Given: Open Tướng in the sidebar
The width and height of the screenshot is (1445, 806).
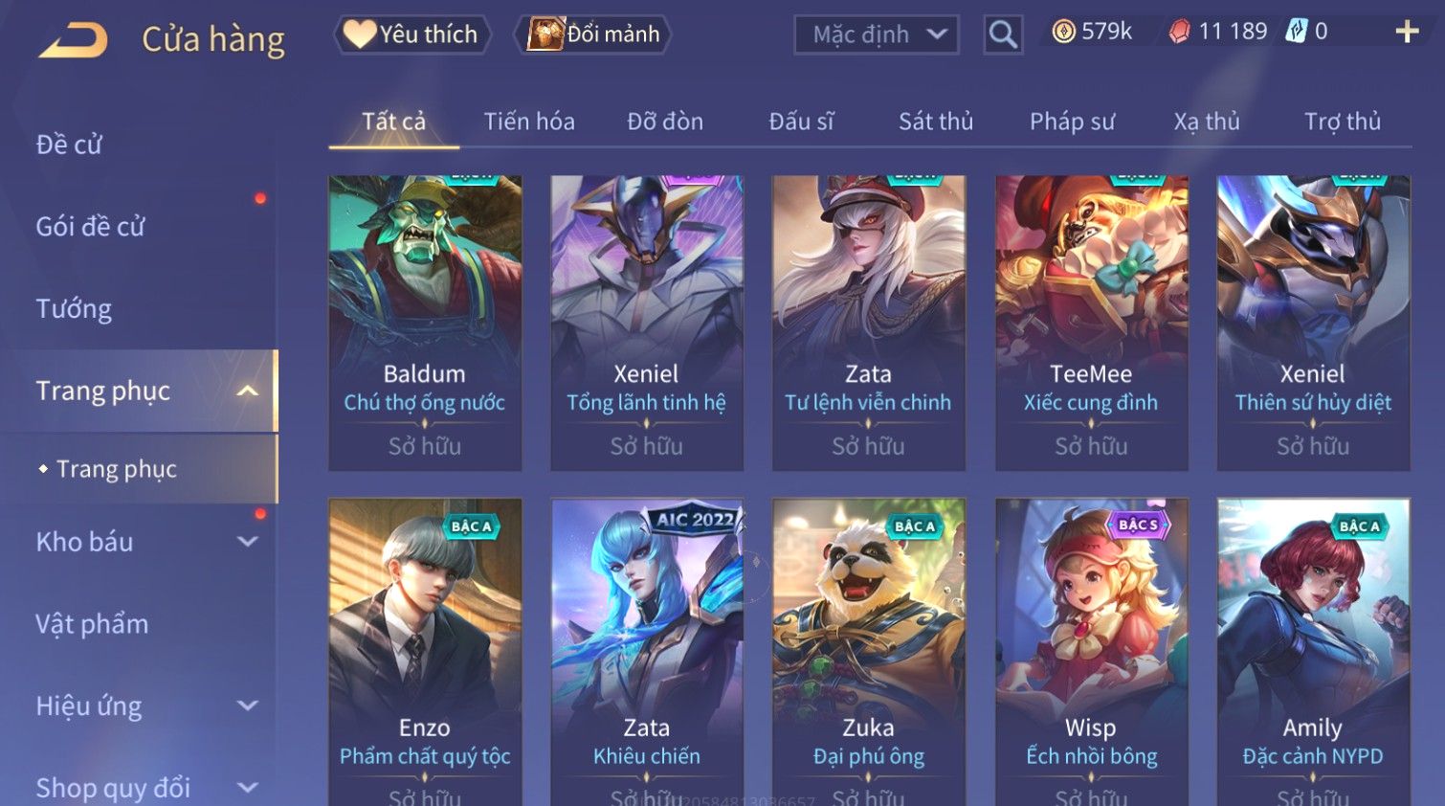Looking at the screenshot, I should coord(74,309).
